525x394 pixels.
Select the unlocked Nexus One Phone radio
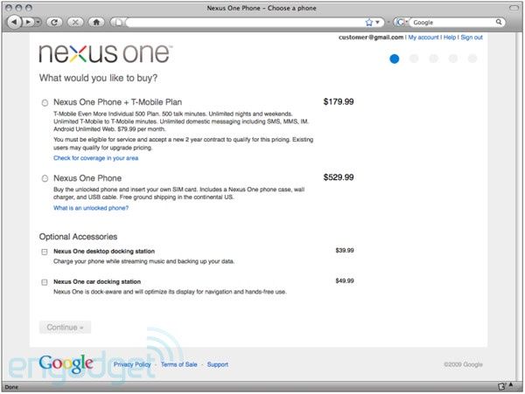(45, 178)
